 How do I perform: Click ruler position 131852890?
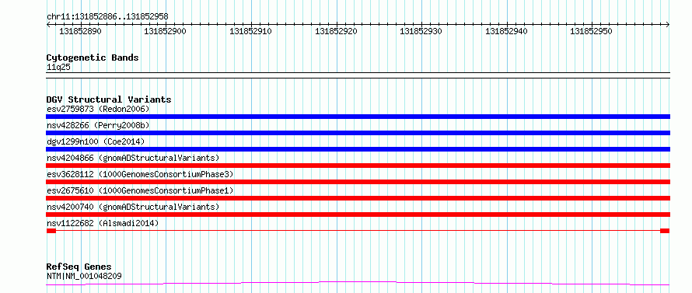click(x=80, y=31)
